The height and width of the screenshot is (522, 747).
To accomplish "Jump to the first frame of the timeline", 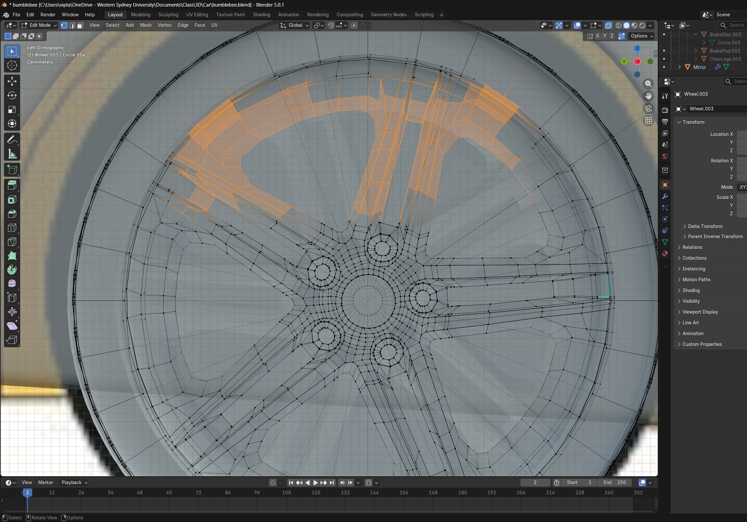I will tap(291, 482).
